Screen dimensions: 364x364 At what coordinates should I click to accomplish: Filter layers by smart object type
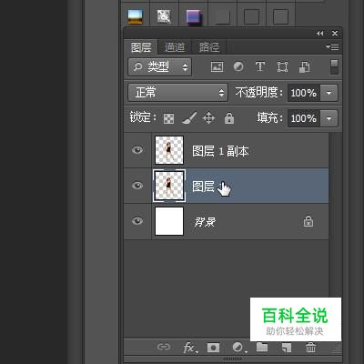coord(305,66)
